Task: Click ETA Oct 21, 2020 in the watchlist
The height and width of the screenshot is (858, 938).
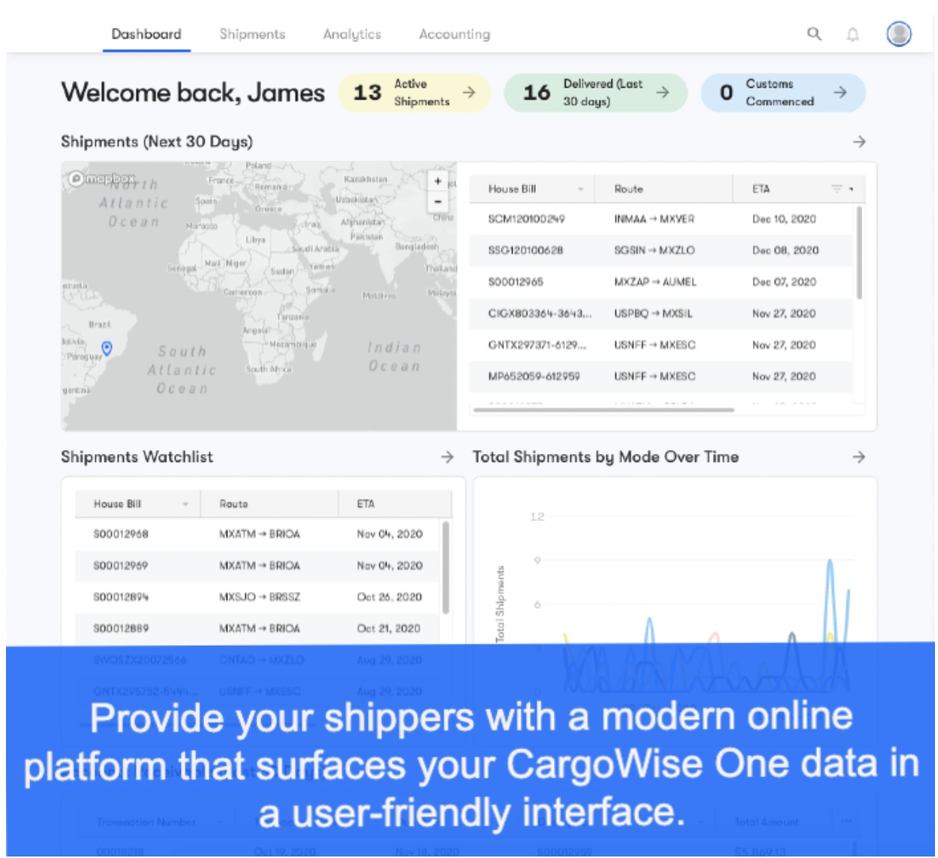Action: point(389,628)
